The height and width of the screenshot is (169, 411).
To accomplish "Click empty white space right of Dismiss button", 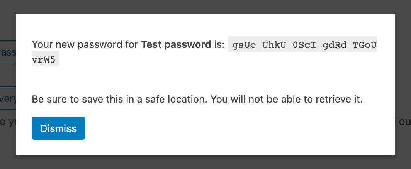I will point(232,128).
